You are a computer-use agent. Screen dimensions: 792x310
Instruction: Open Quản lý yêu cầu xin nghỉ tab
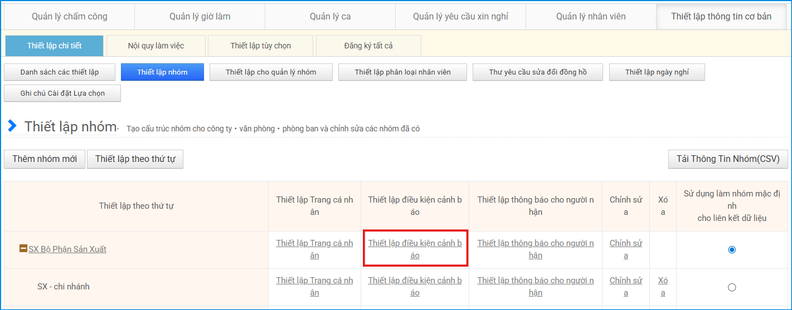pos(460,16)
